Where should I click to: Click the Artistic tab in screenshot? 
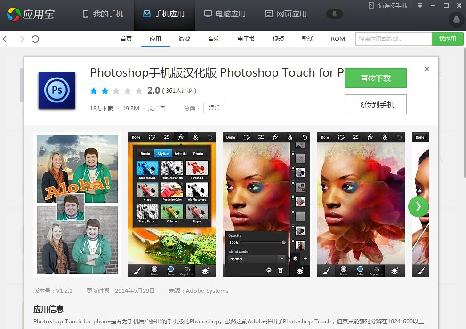[x=180, y=154]
